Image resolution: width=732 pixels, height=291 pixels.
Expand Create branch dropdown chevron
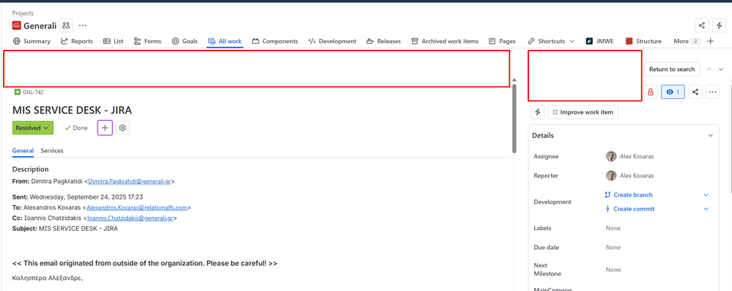pyautogui.click(x=706, y=195)
